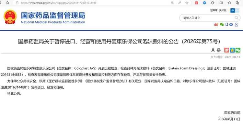The width and height of the screenshot is (243, 129).
Task: Open the NMPA Weibo icon in the header
Action: [216, 25]
